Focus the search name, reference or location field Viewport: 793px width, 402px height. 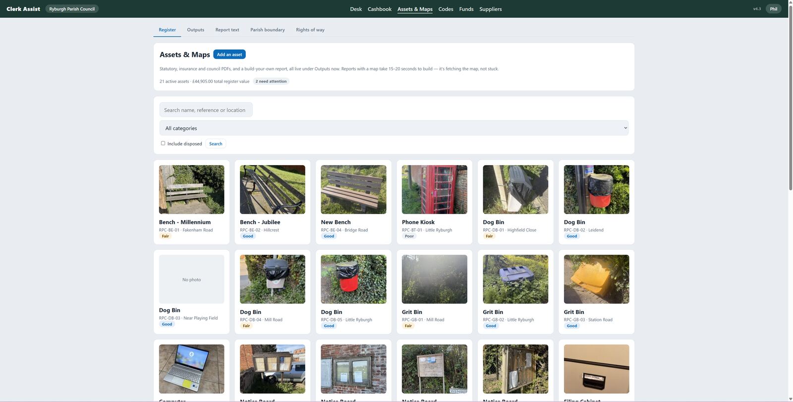(x=206, y=110)
